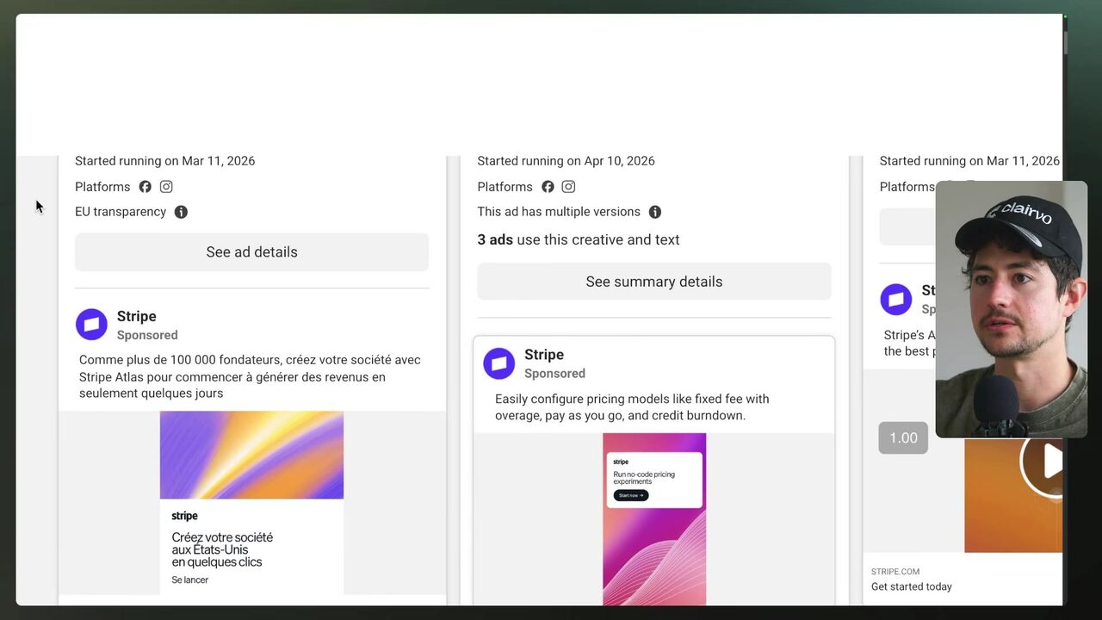Open See ad details for Mar 11 ad
The image size is (1102, 620).
pos(251,252)
